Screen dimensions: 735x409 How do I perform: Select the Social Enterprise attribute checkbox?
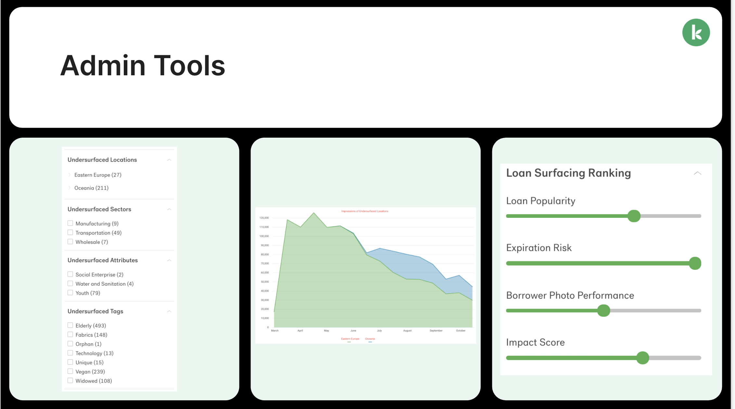70,274
